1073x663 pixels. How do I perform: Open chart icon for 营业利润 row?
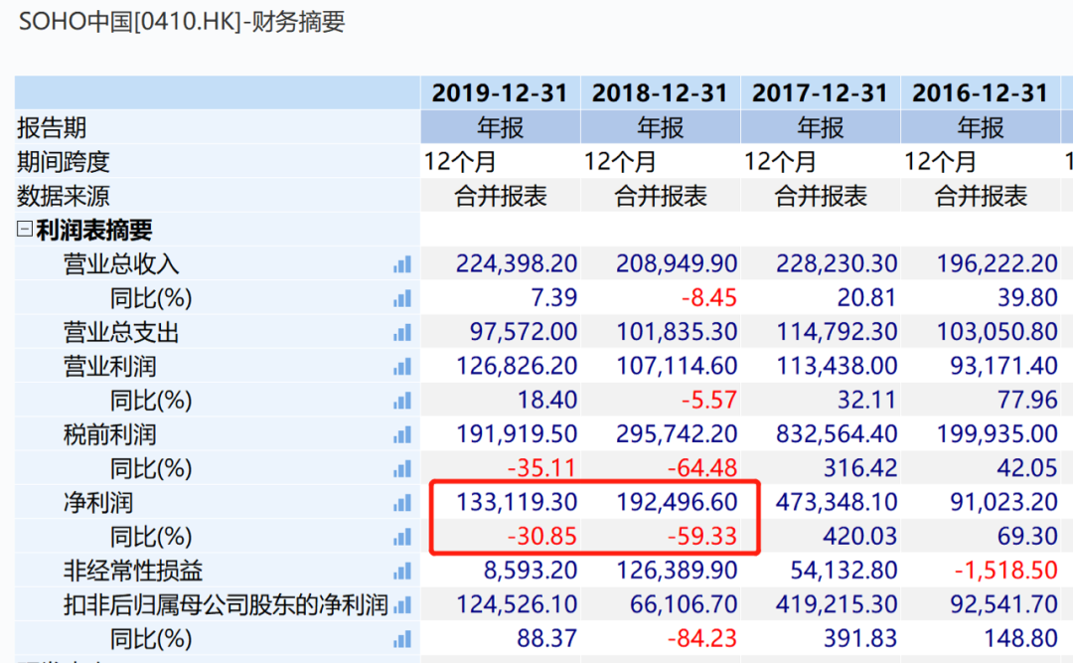(x=402, y=367)
